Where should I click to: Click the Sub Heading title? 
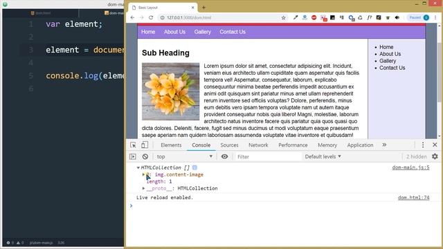[x=165, y=53]
